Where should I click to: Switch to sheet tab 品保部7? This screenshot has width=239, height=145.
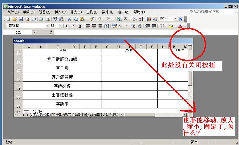[96, 115]
